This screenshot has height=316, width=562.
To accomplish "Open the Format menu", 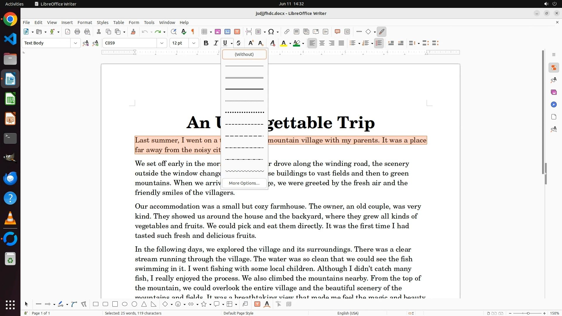I will 85,23.
